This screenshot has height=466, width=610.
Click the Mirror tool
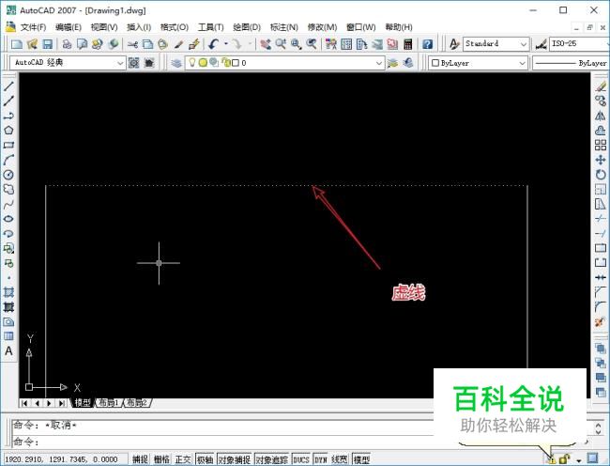(x=601, y=116)
